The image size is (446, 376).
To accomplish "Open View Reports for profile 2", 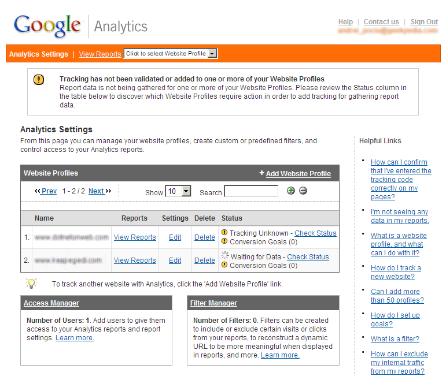I will tap(135, 260).
